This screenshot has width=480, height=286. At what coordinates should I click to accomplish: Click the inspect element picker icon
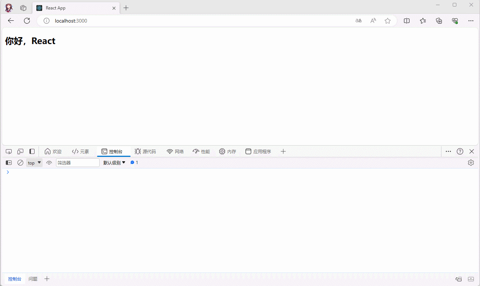tap(9, 151)
